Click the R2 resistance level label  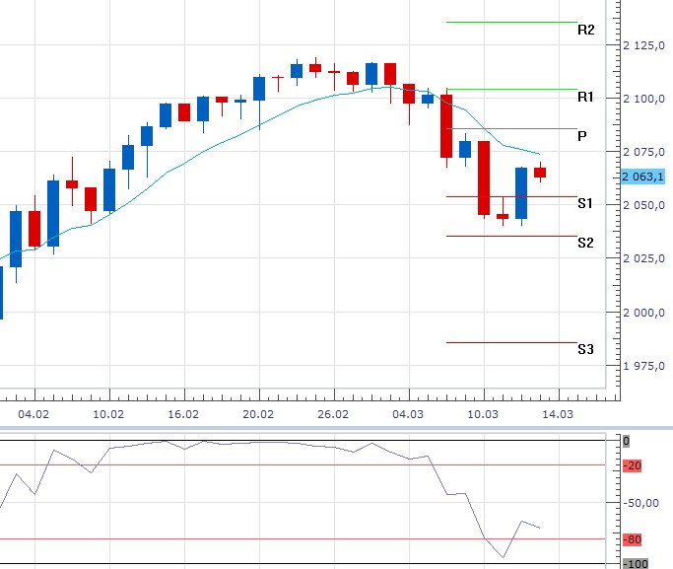586,30
